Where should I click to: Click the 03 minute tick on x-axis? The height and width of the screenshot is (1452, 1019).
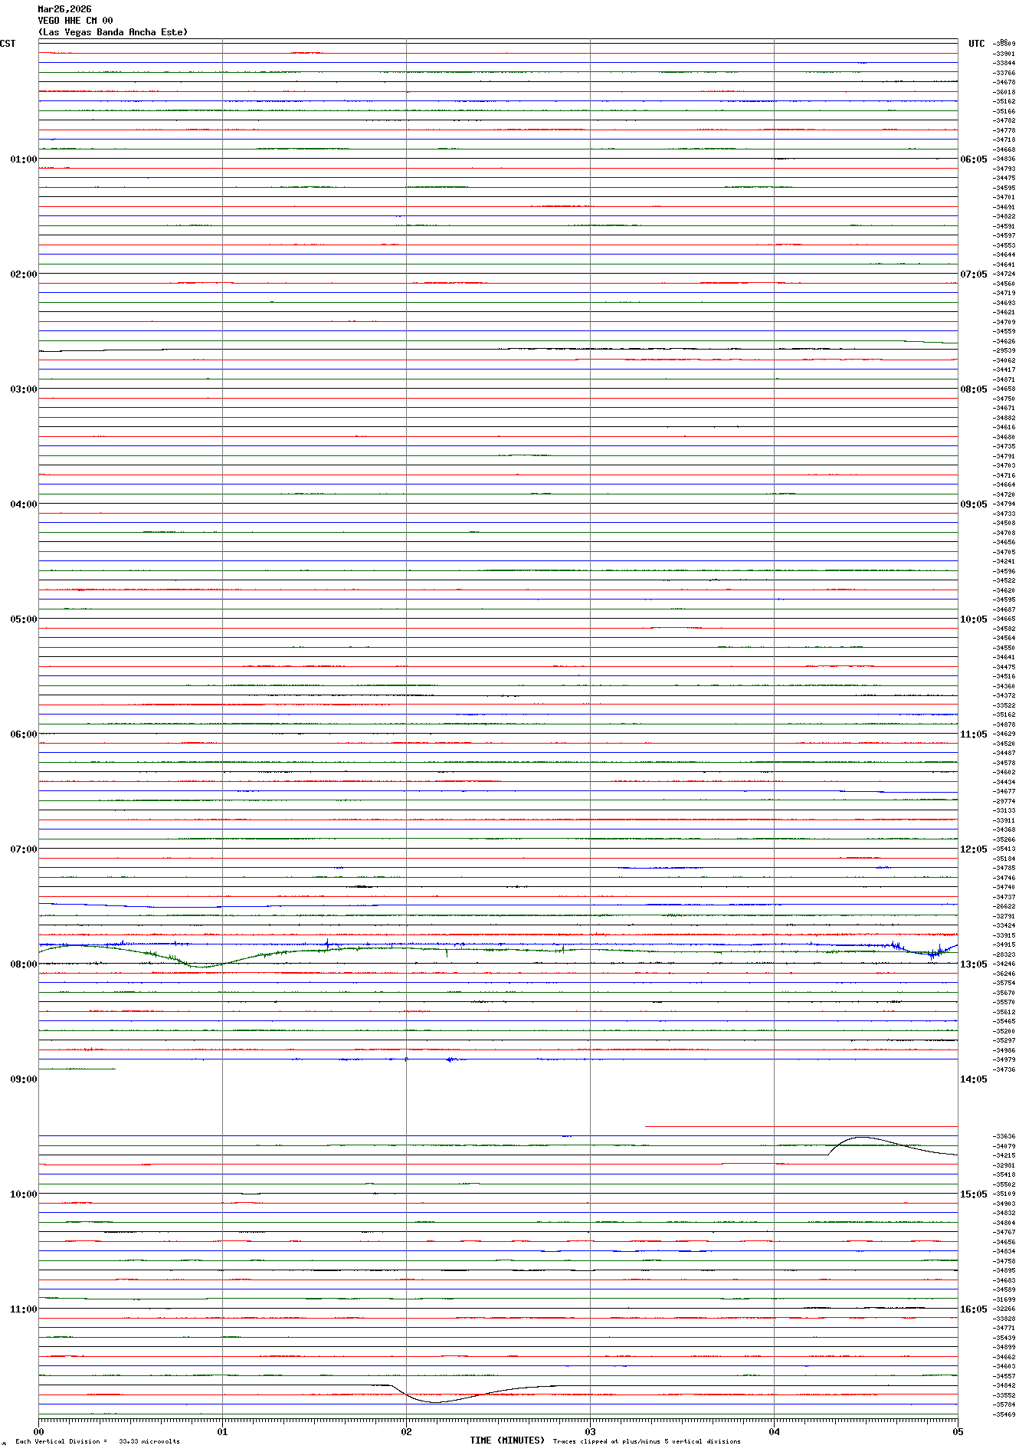590,1431
